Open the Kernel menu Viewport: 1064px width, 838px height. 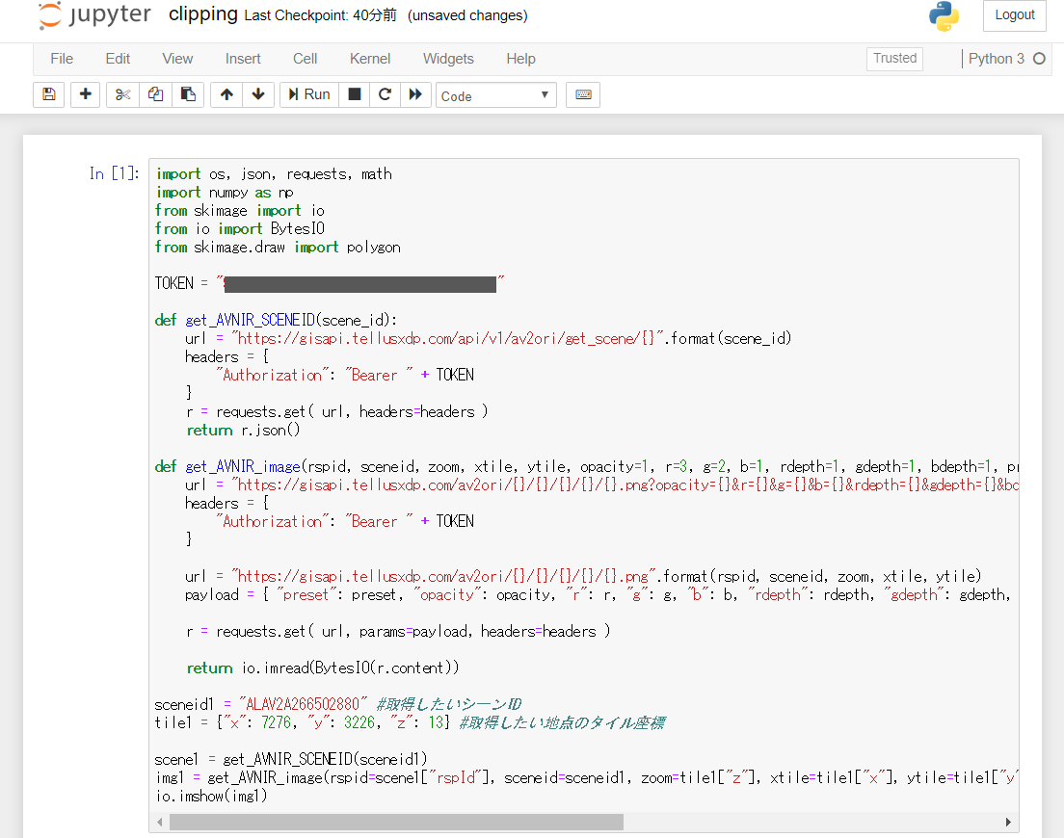(x=370, y=59)
